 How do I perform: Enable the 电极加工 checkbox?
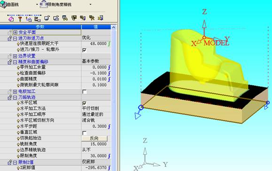[84, 91]
